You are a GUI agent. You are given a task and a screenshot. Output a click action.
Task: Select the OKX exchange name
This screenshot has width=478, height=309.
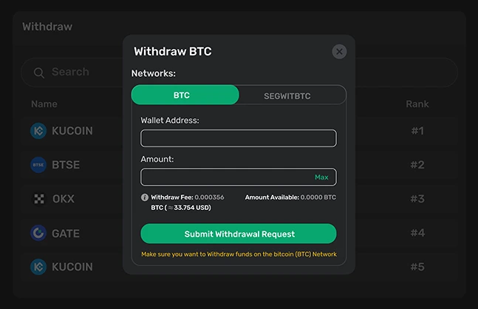(63, 199)
